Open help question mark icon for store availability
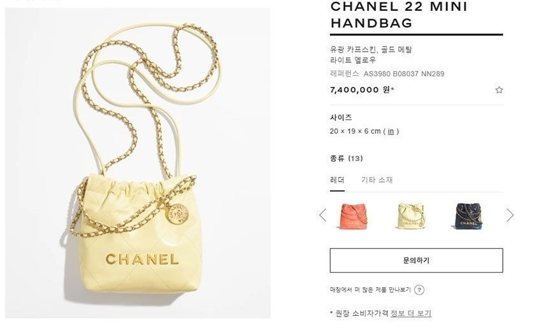This screenshot has width=548, height=328. 419,290
